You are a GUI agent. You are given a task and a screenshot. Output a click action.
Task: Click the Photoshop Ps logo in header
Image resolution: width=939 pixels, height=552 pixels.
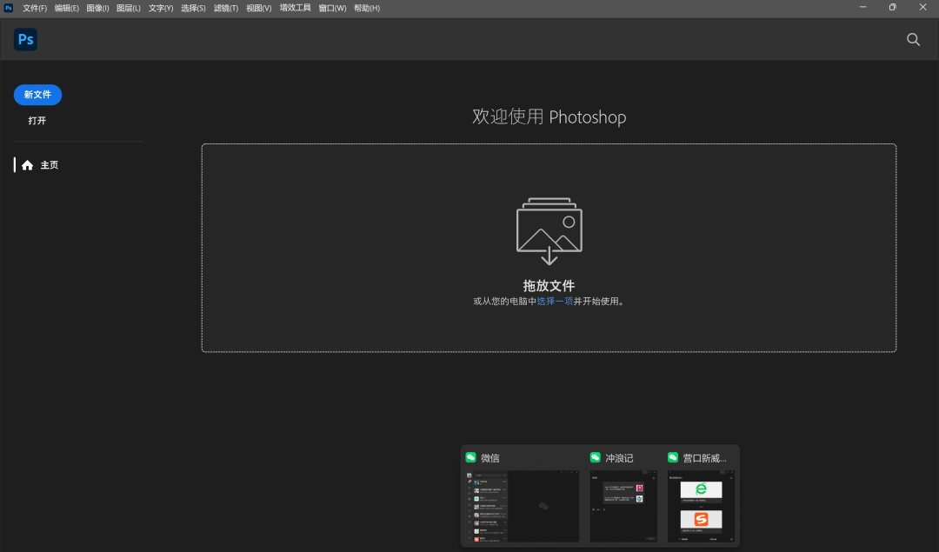pyautogui.click(x=25, y=39)
